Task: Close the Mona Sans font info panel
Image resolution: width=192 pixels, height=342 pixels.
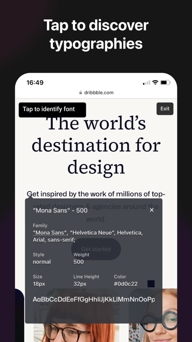Action: 152,210
